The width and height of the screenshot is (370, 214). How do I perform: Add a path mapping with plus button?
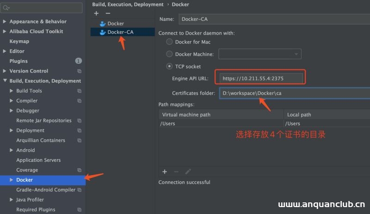pyautogui.click(x=165, y=171)
